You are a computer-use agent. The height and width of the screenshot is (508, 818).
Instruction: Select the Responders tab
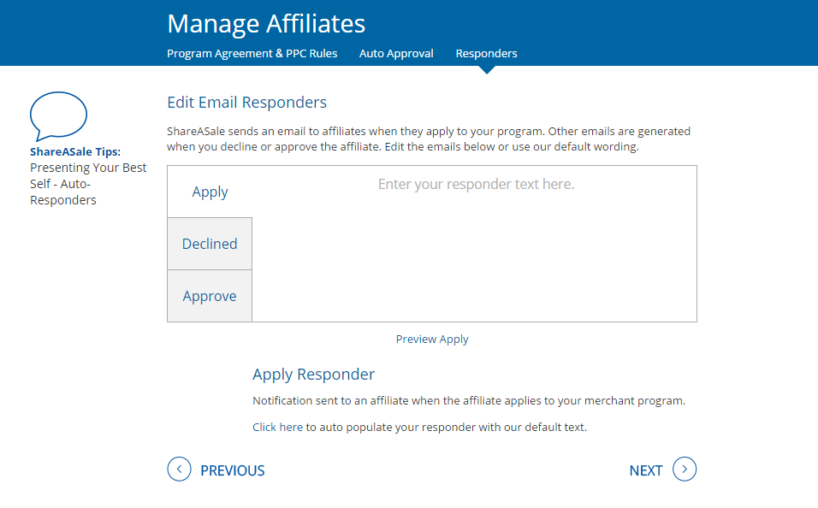tap(486, 53)
